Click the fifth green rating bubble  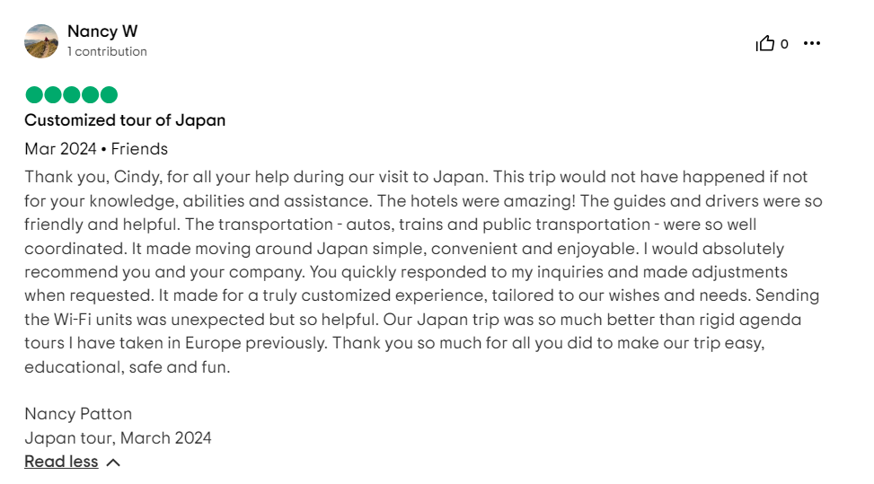tap(109, 94)
